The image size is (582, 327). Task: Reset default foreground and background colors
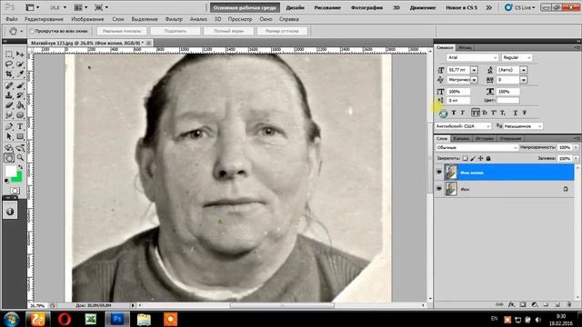[x=6, y=181]
